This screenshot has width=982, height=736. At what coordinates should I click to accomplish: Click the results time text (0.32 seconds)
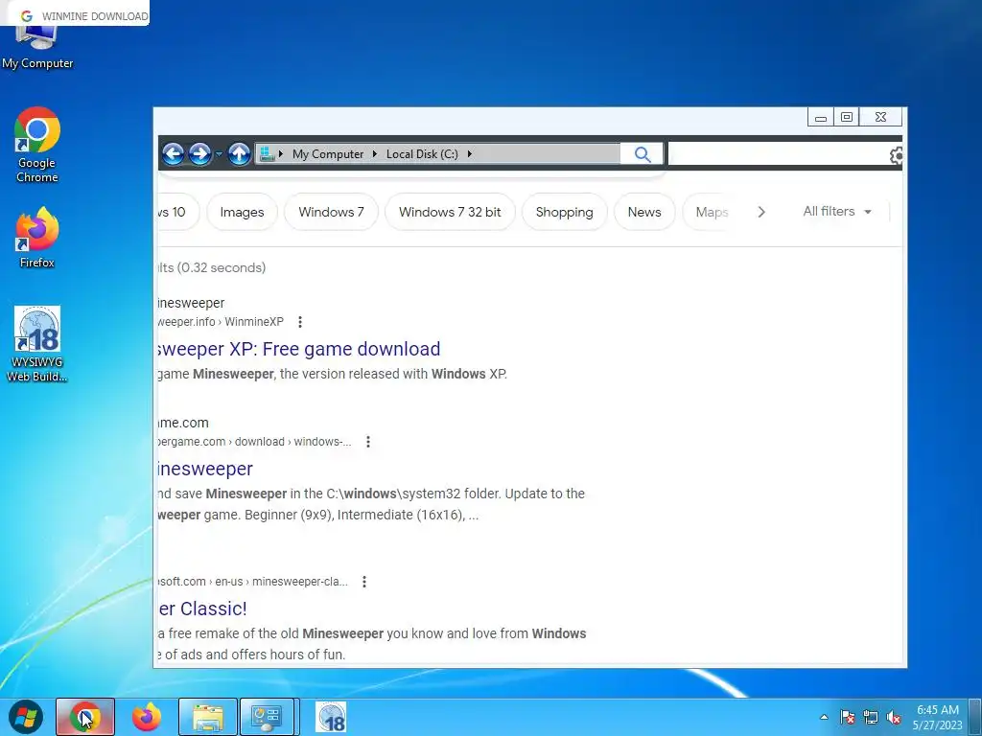222,268
